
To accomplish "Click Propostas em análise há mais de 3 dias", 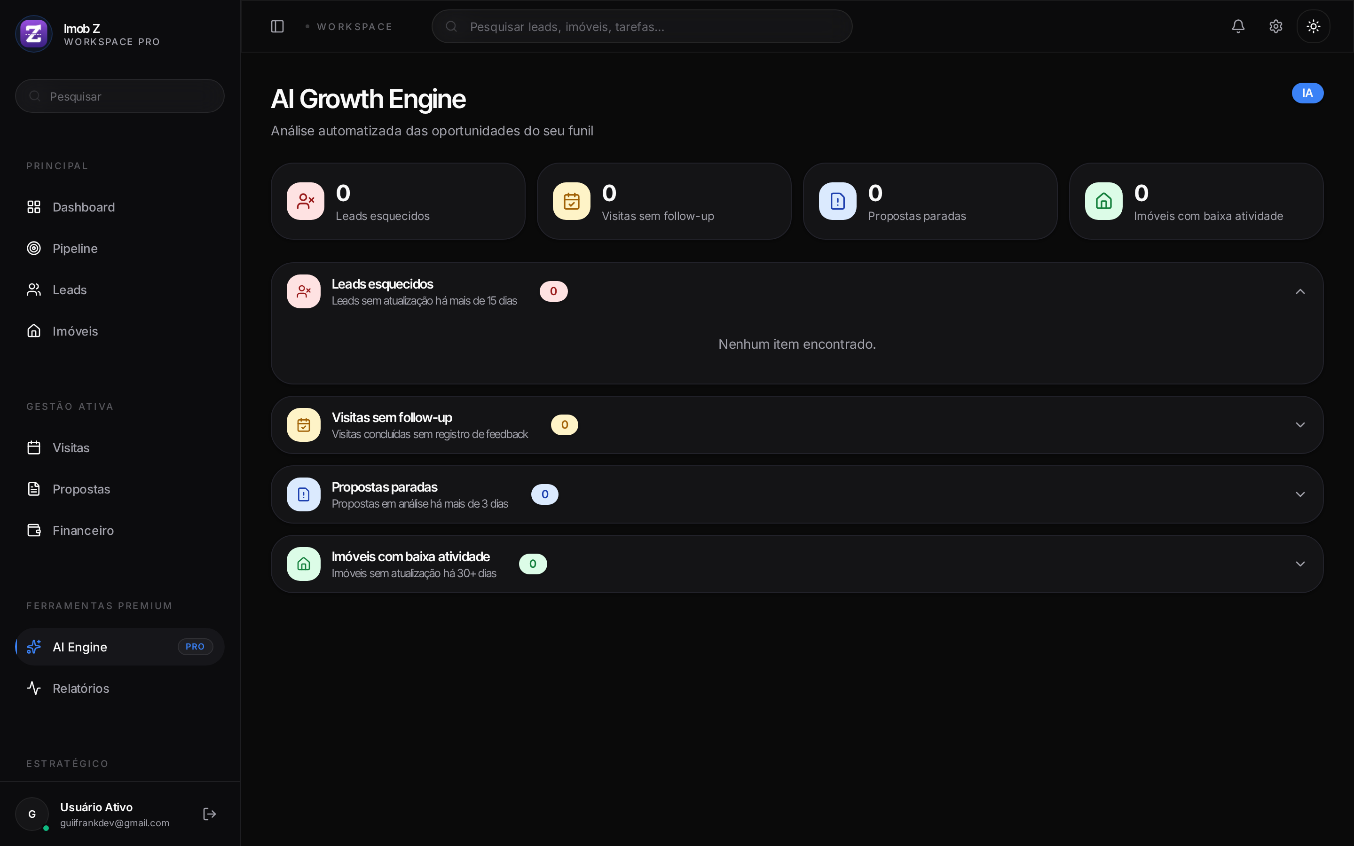I will tap(420, 504).
